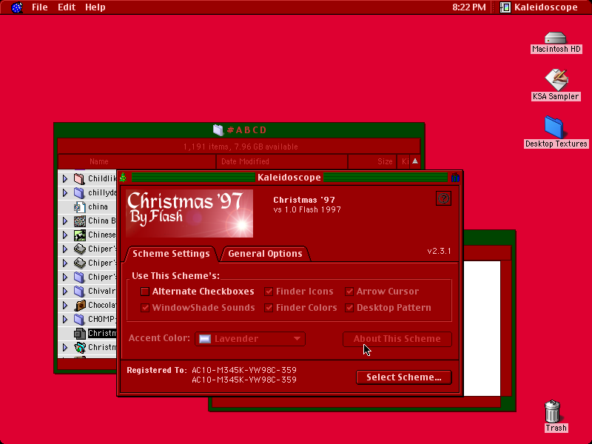Switch to the General Options tab

point(265,253)
